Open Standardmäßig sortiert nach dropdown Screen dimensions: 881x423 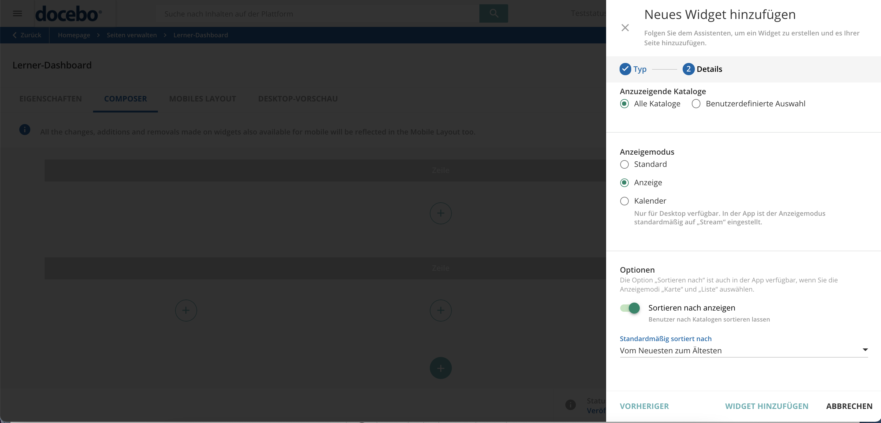click(x=744, y=351)
